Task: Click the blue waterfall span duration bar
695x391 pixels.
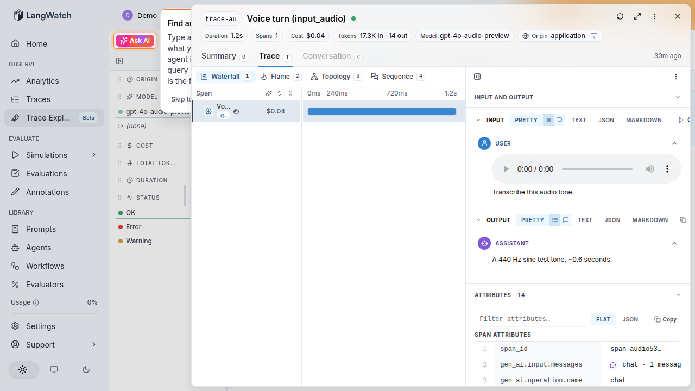Action: (x=382, y=111)
